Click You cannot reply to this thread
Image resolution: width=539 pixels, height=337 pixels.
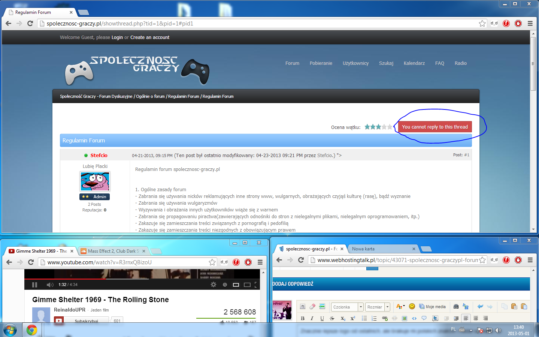[435, 127]
